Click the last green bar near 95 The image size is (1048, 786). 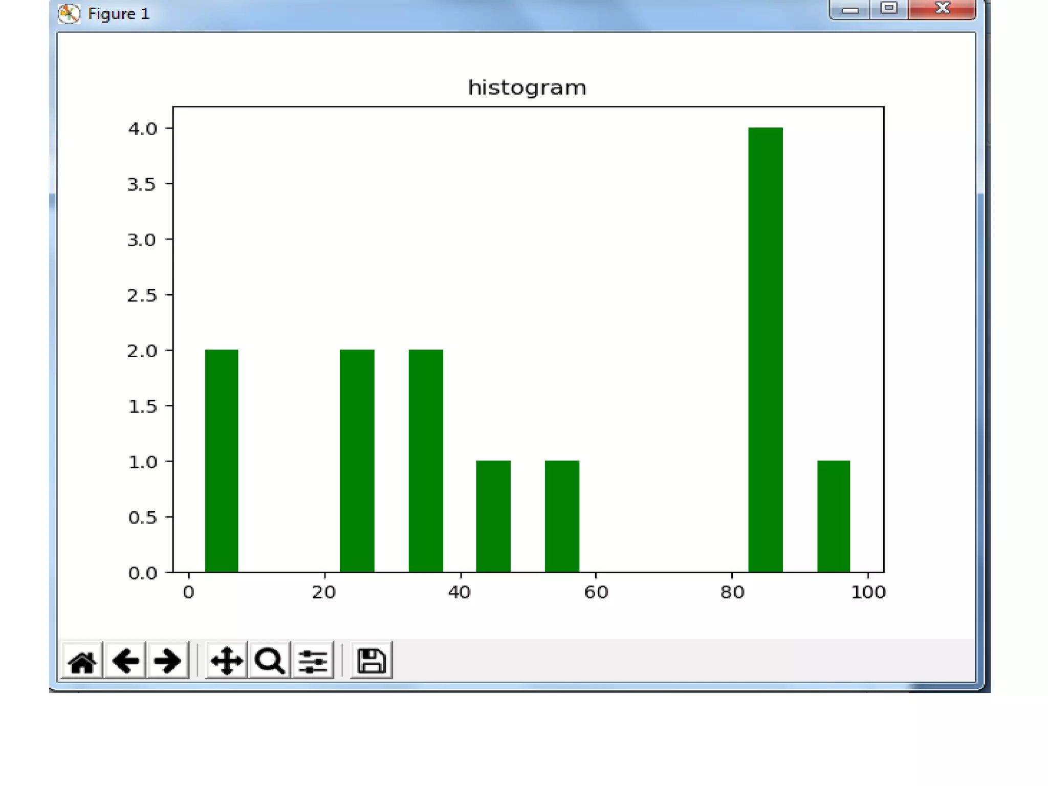[x=833, y=516]
